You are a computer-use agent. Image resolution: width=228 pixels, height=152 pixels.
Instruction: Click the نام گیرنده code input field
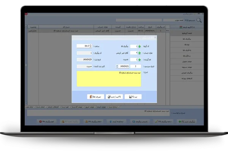coord(134,60)
